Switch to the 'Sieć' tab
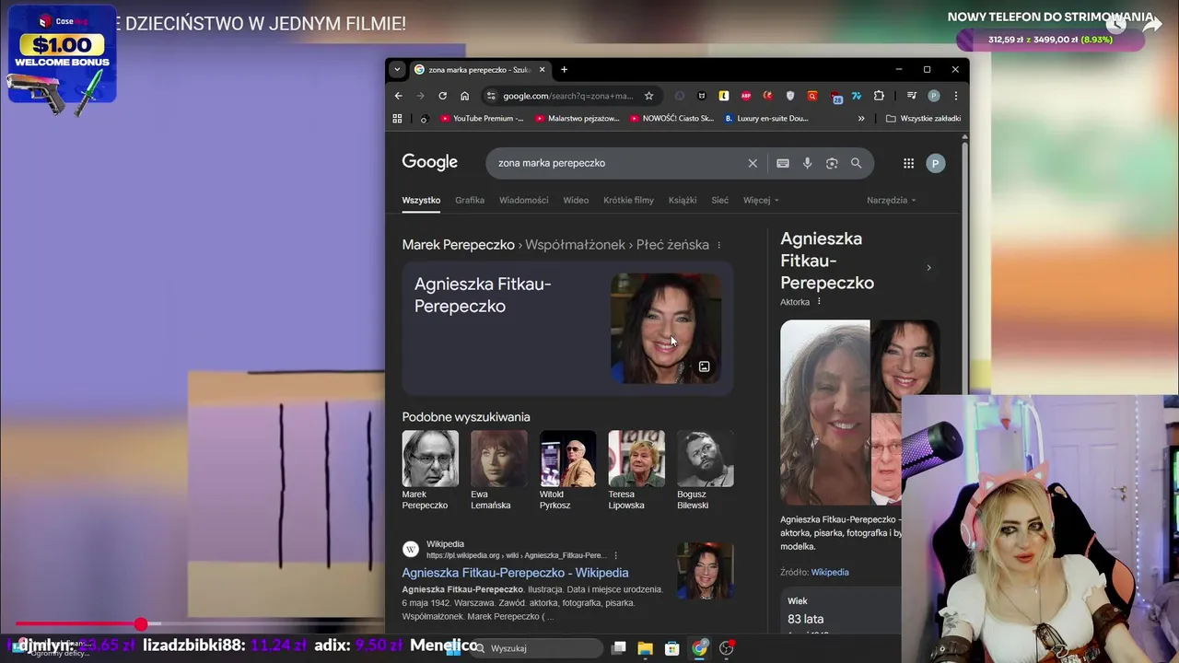Screen dimensions: 1179x663 [x=719, y=200]
